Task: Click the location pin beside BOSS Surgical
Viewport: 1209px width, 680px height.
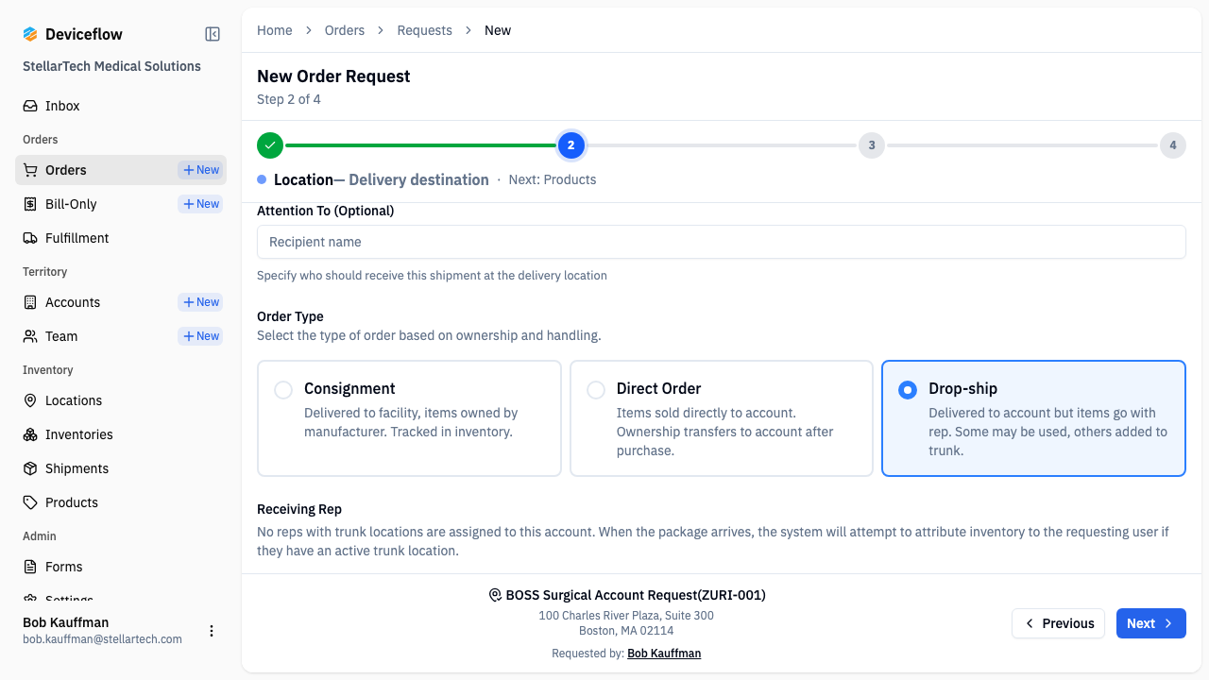Action: pyautogui.click(x=495, y=595)
